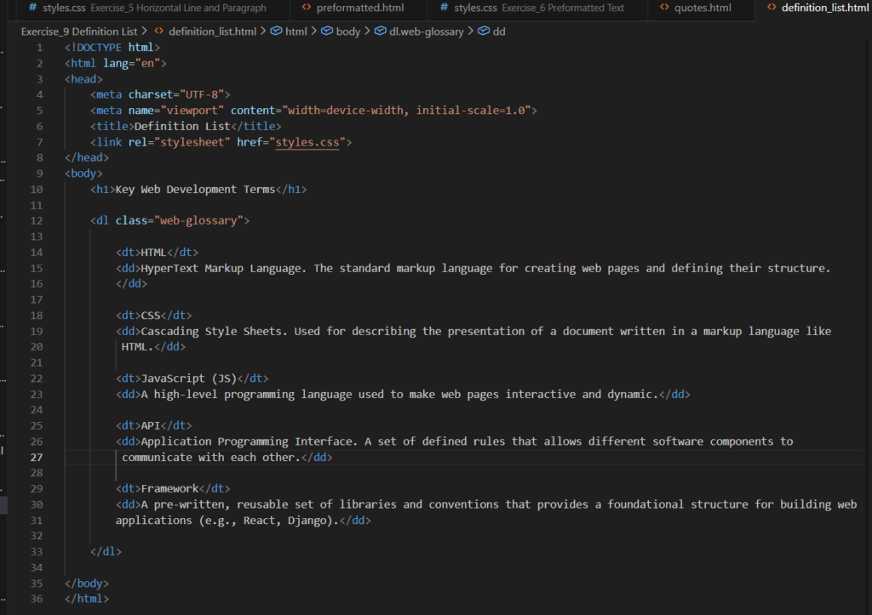Click the HTML file icon on quotes.html tab
872x615 pixels.
click(663, 8)
